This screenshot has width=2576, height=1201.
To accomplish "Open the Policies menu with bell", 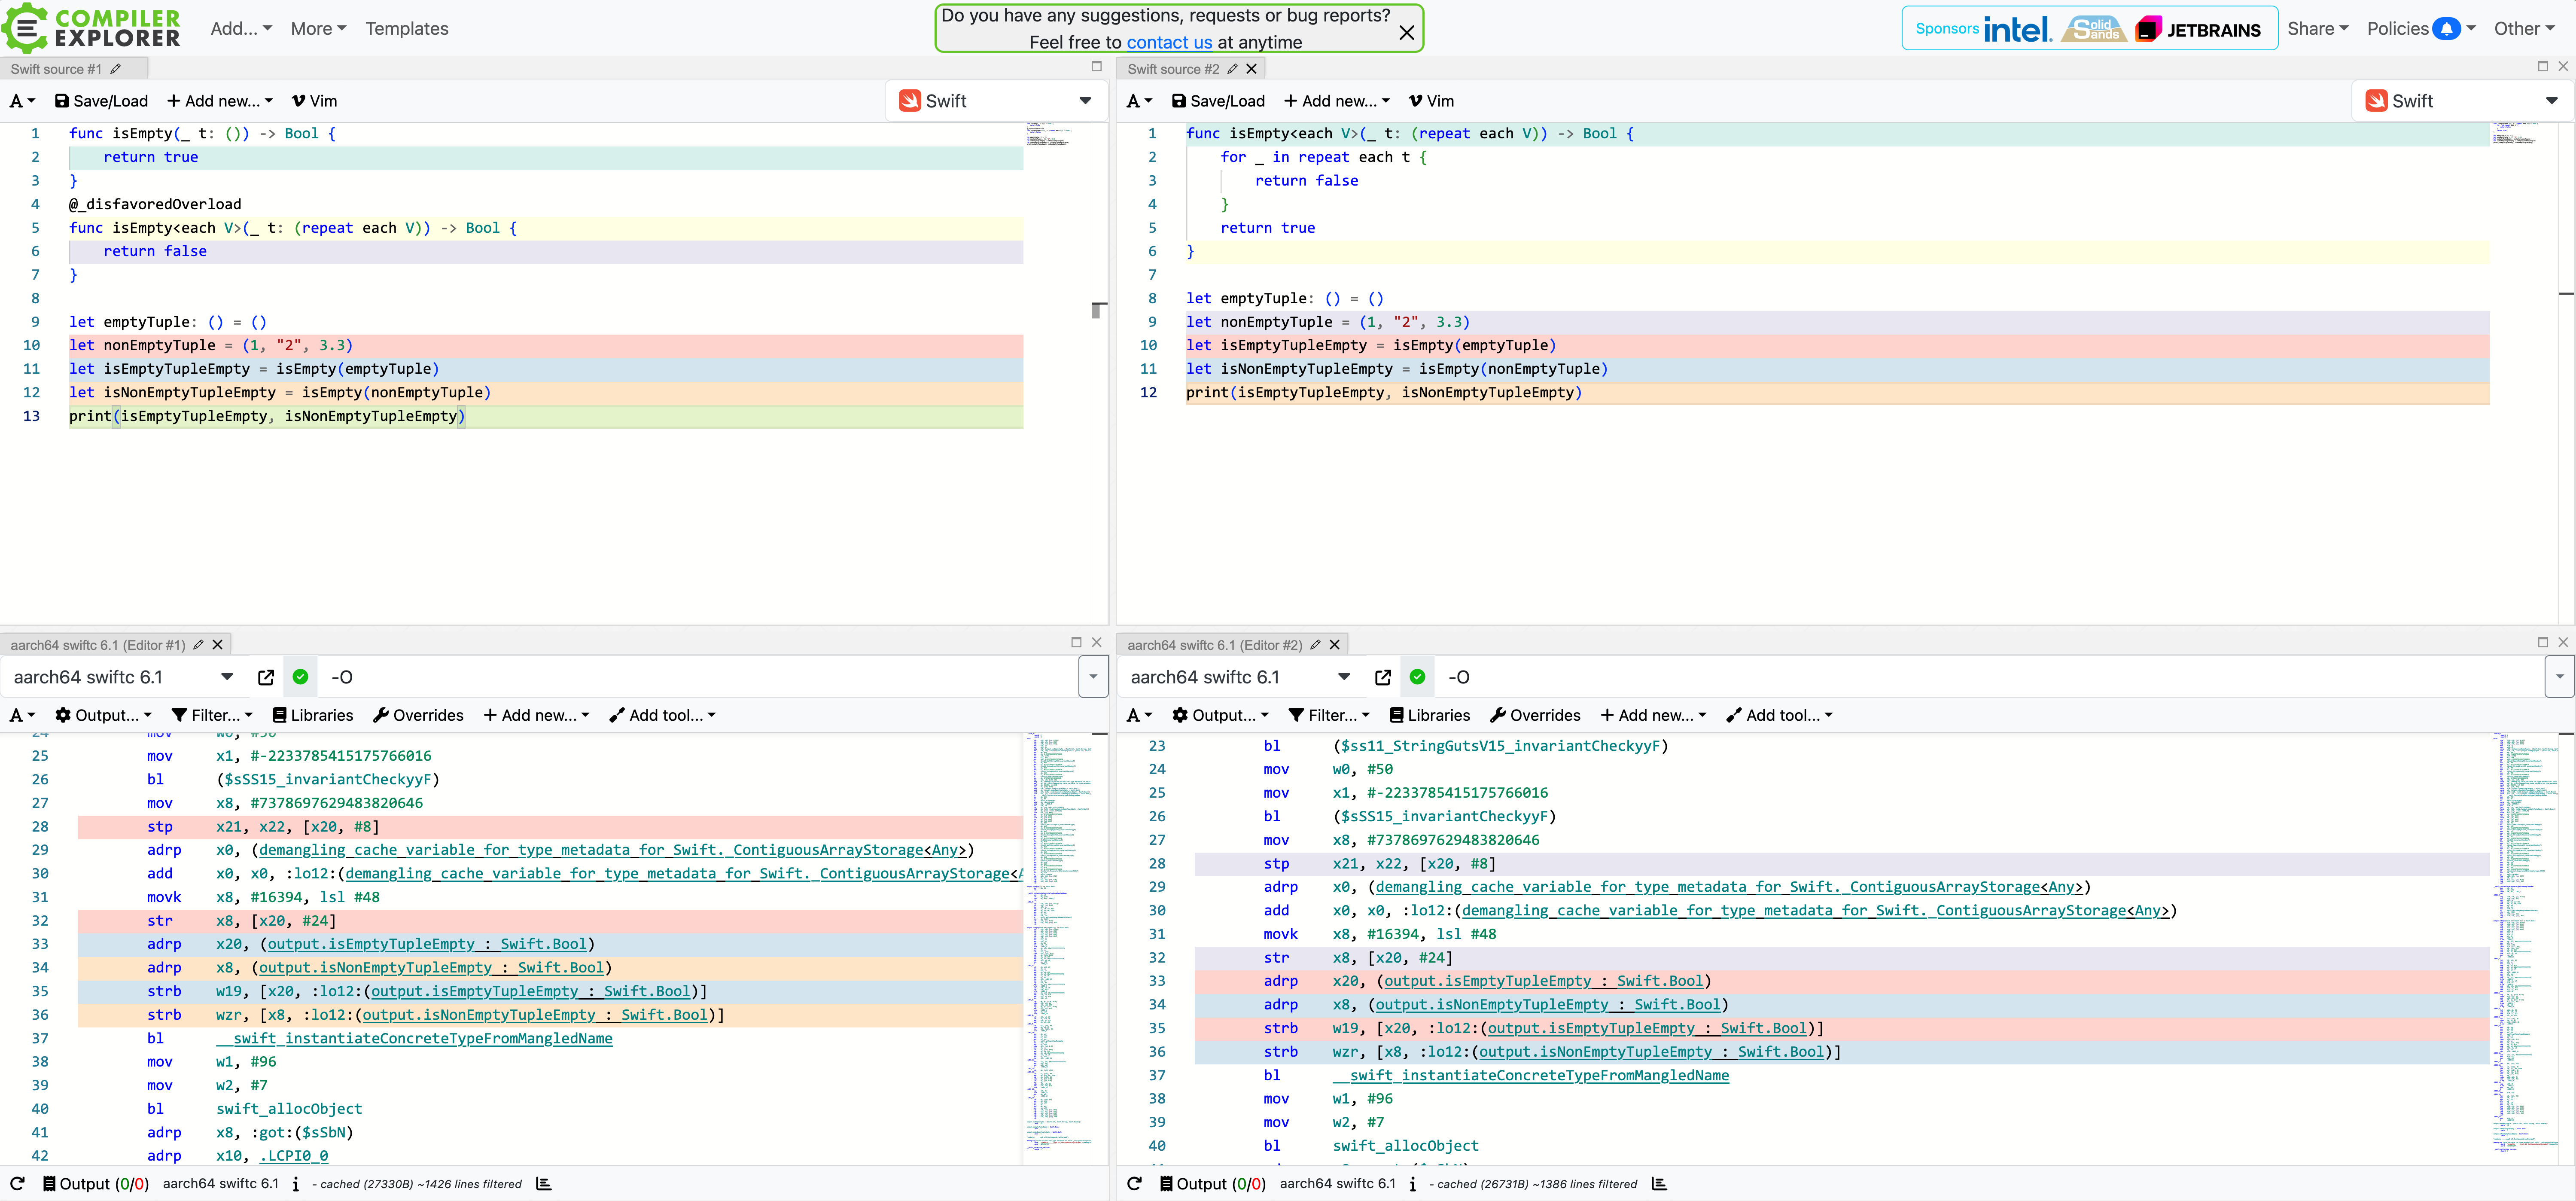I will [2420, 29].
